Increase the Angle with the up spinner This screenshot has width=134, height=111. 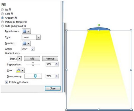click(x=32, y=48)
